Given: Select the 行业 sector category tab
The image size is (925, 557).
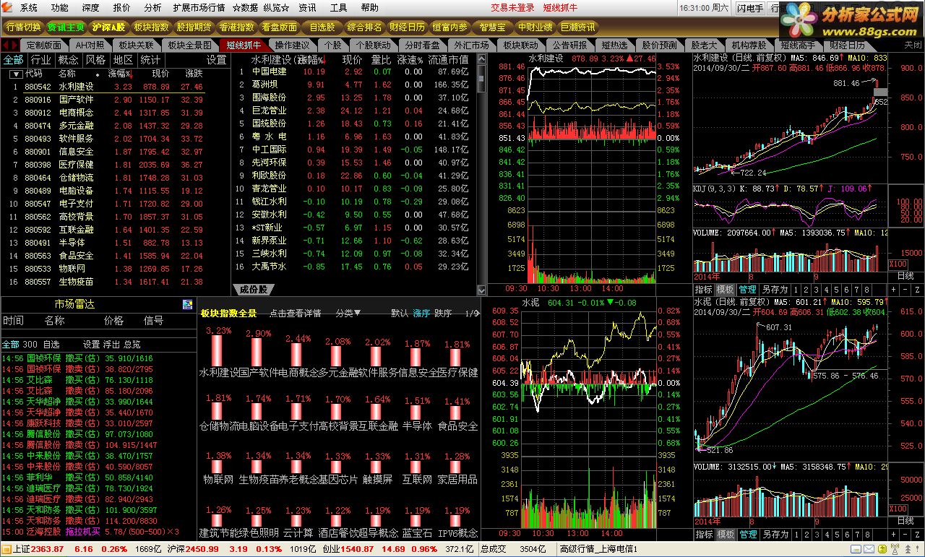Looking at the screenshot, I should 40,59.
